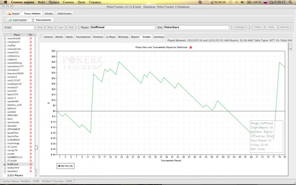The width and height of the screenshot is (296, 185).
Task: Open the Окно menu
Action: (x=81, y=2)
